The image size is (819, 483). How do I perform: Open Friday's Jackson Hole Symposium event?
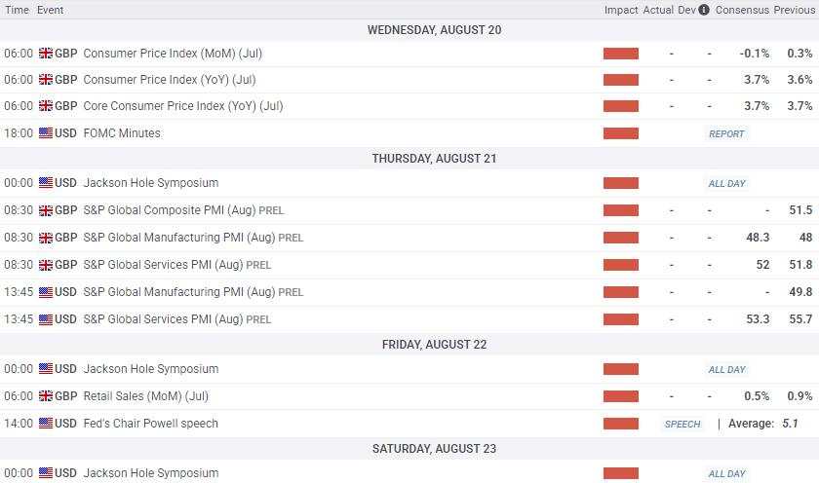(151, 369)
